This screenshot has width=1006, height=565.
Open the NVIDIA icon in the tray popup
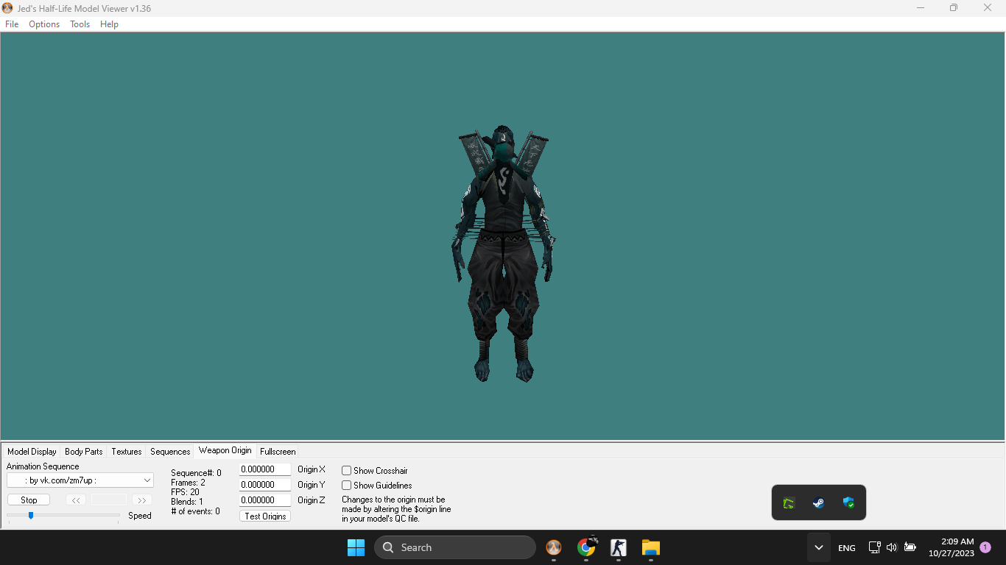(789, 503)
